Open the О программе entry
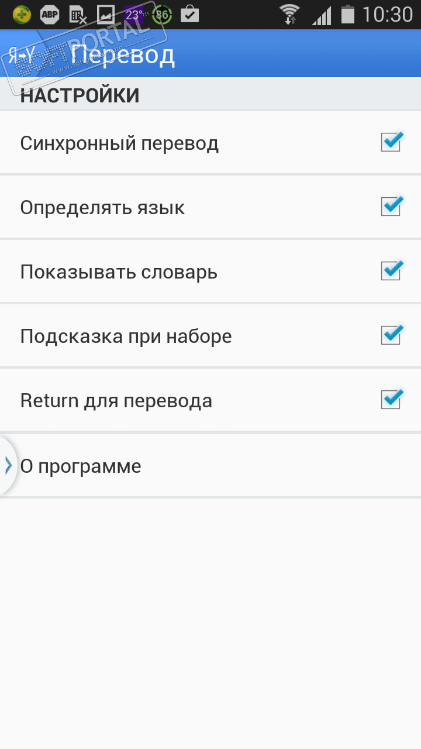421x749 pixels. 81,466
